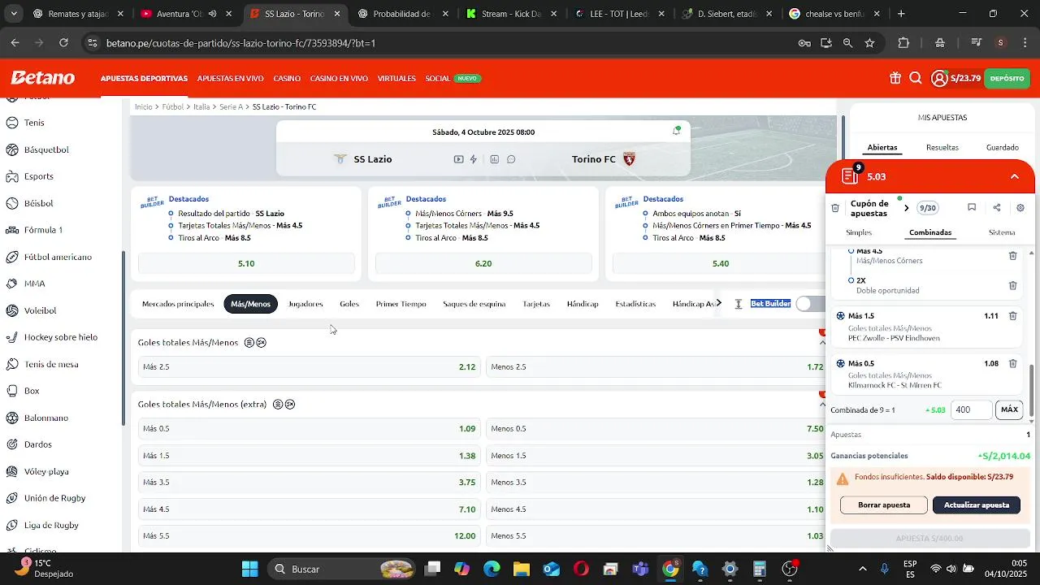Image resolution: width=1040 pixels, height=585 pixels.
Task: Select the 6.20 Bet Builder odds
Action: pyautogui.click(x=483, y=263)
